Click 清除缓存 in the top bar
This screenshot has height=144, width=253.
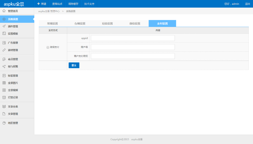click(x=73, y=4)
